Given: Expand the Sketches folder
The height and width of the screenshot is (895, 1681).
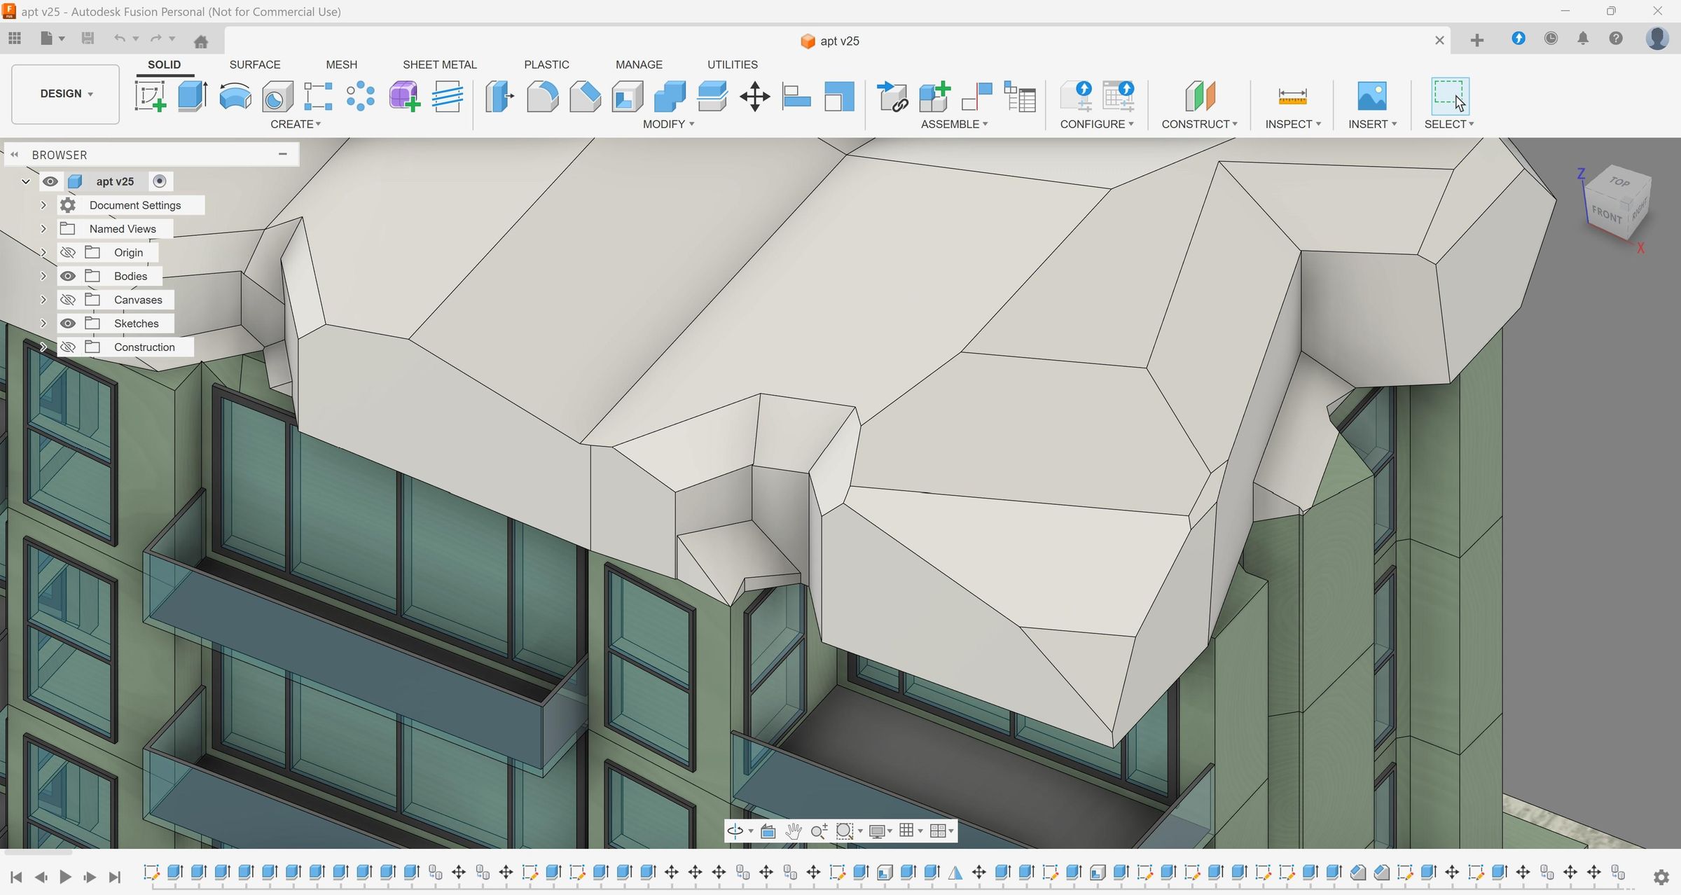Looking at the screenshot, I should coord(43,324).
